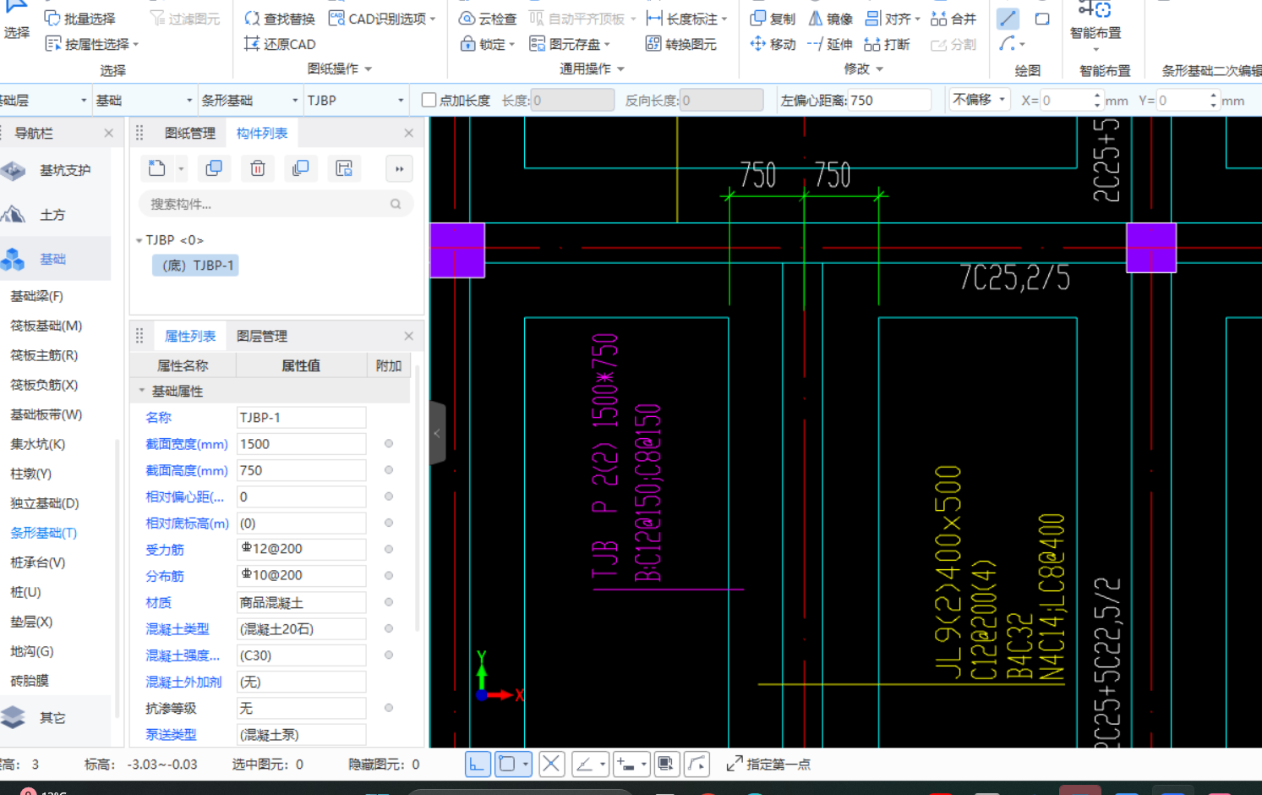Switch to the 图层管理 tab

pos(262,337)
